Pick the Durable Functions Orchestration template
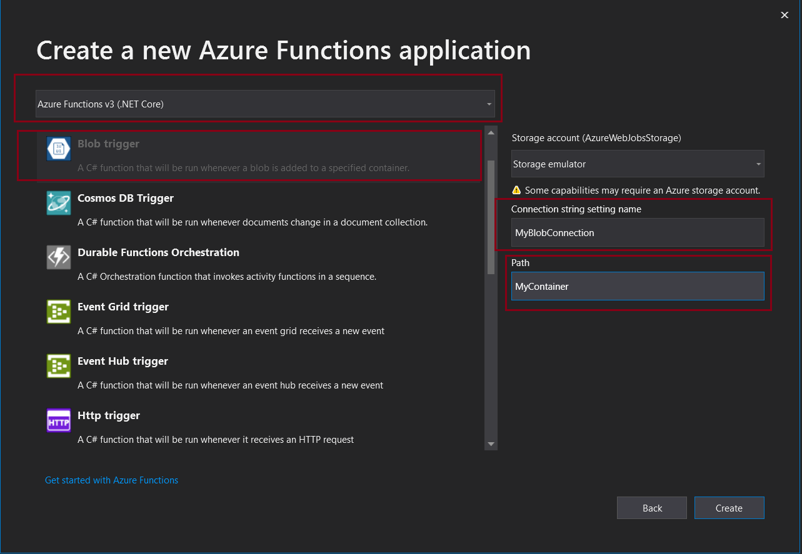Viewport: 802px width, 554px height. point(250,264)
